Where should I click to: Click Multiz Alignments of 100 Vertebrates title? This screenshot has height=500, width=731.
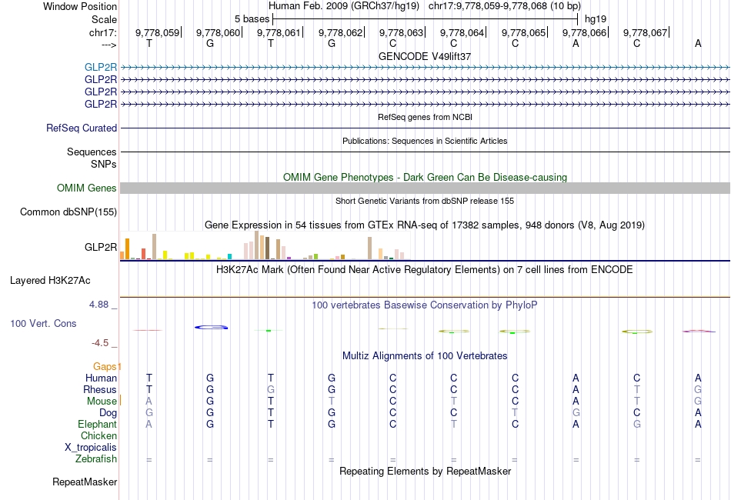coord(425,356)
